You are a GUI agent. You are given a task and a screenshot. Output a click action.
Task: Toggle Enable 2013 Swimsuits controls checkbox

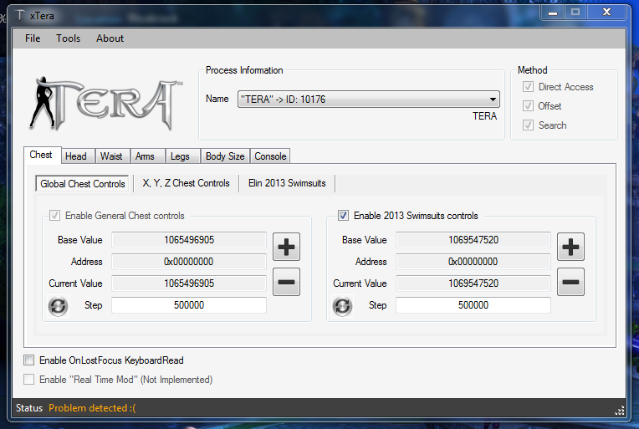344,216
